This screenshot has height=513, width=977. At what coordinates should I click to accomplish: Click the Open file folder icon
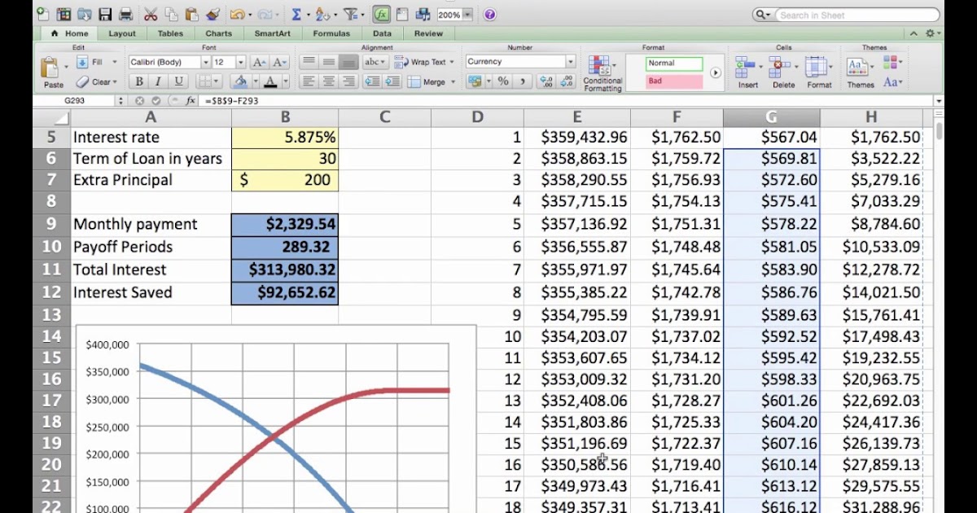pyautogui.click(x=85, y=14)
